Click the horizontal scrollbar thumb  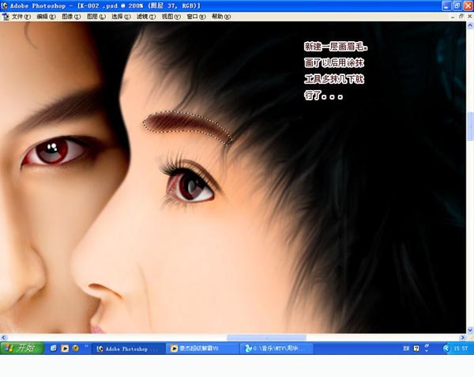266,337
